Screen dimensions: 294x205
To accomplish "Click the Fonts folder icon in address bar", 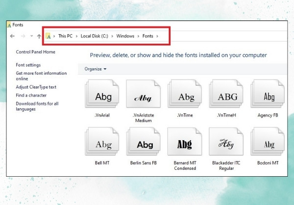I will [48, 36].
